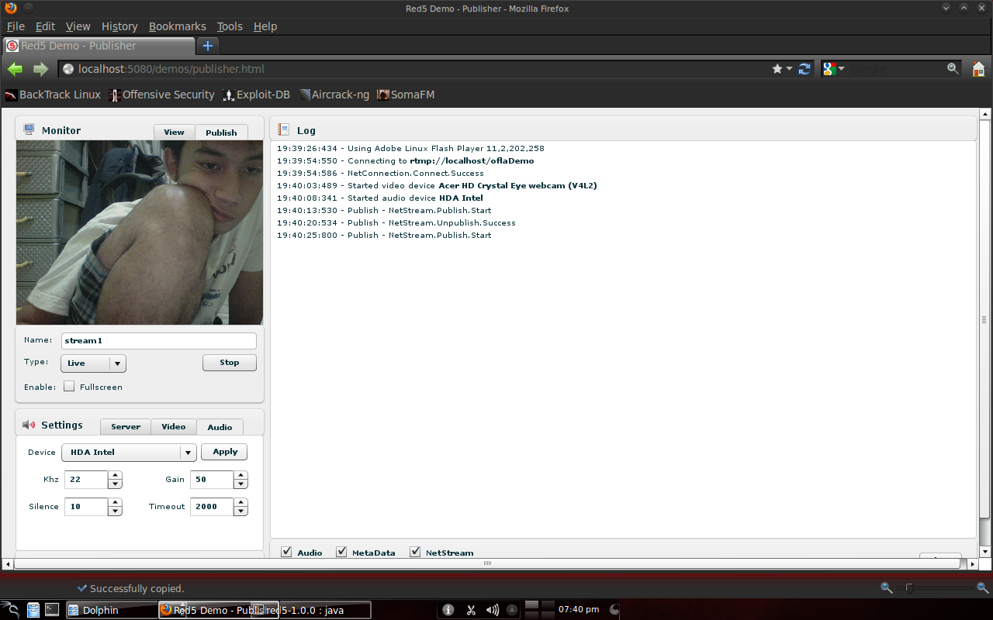Open the bookmark star dropdown arrow
This screenshot has width=993, height=620.
789,69
